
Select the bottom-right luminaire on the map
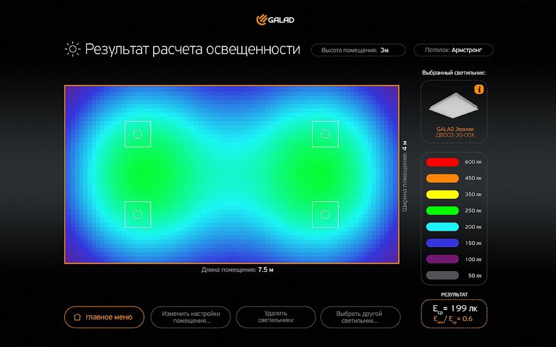pyautogui.click(x=325, y=215)
